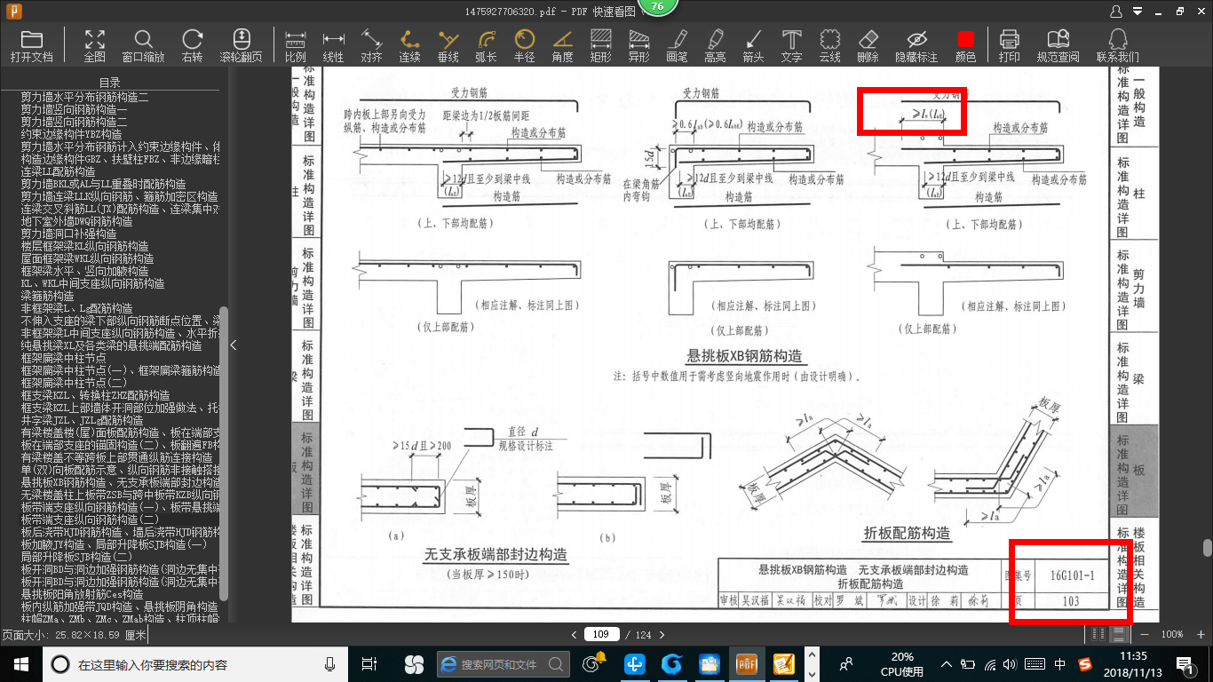Go to previous page arrow

(x=574, y=634)
